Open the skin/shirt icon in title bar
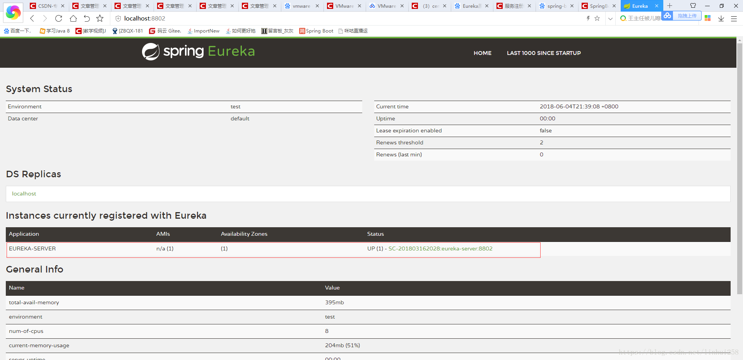 point(693,6)
